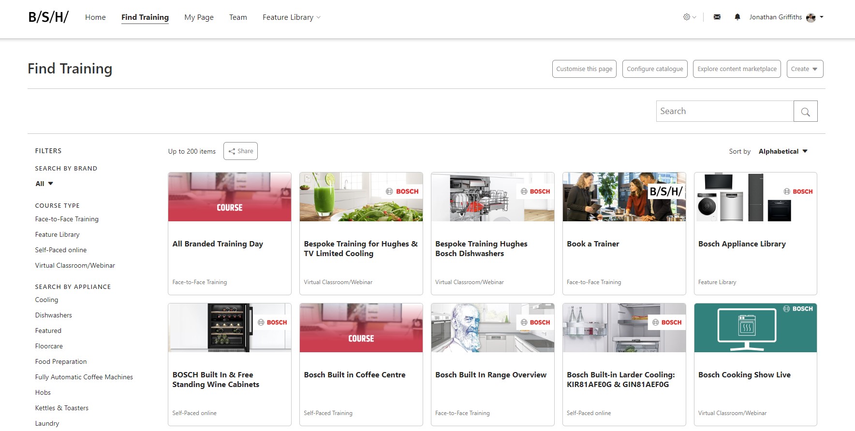Image resolution: width=855 pixels, height=431 pixels.
Task: Click Bosch Built In Range Overview title
Action: pos(491,374)
